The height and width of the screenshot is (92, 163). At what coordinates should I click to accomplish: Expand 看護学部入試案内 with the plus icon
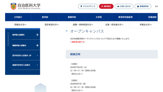pos(37,45)
